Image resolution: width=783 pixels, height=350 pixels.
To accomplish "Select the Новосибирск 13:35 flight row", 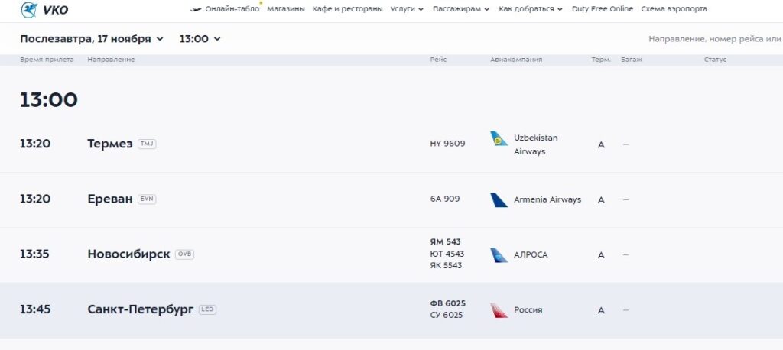I will (306, 254).
